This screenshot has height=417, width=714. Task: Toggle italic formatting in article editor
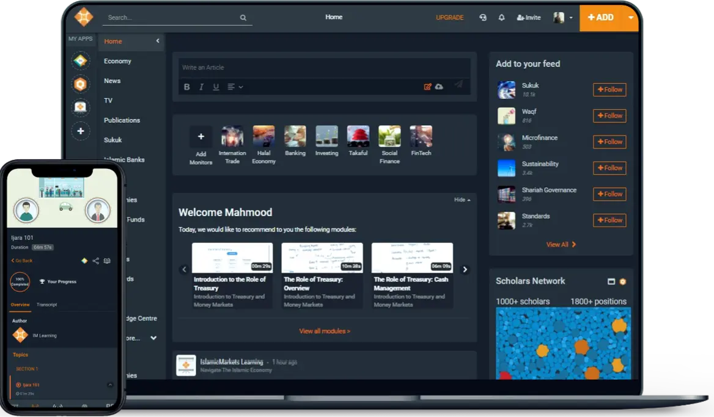(x=201, y=87)
